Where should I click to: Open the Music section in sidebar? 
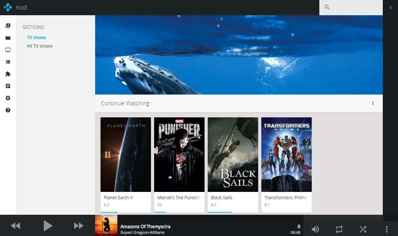[8, 26]
